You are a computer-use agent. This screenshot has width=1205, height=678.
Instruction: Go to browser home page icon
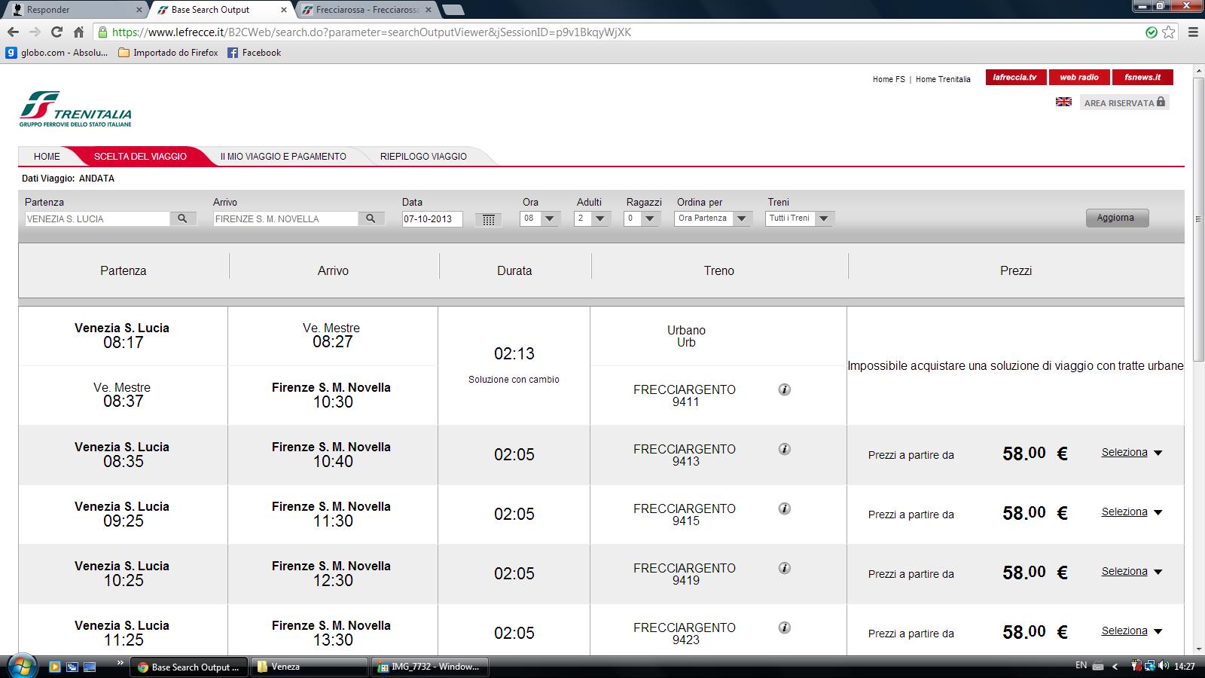point(78,32)
